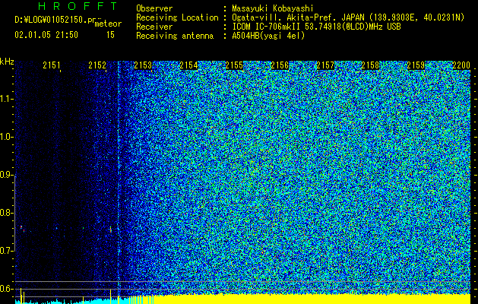Click the 2157 time marker
Image resolution: width=478 pixels, height=304 pixels.
[325, 65]
